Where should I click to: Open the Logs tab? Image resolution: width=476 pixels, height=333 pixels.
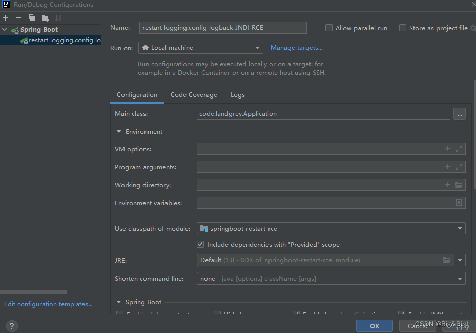point(237,94)
